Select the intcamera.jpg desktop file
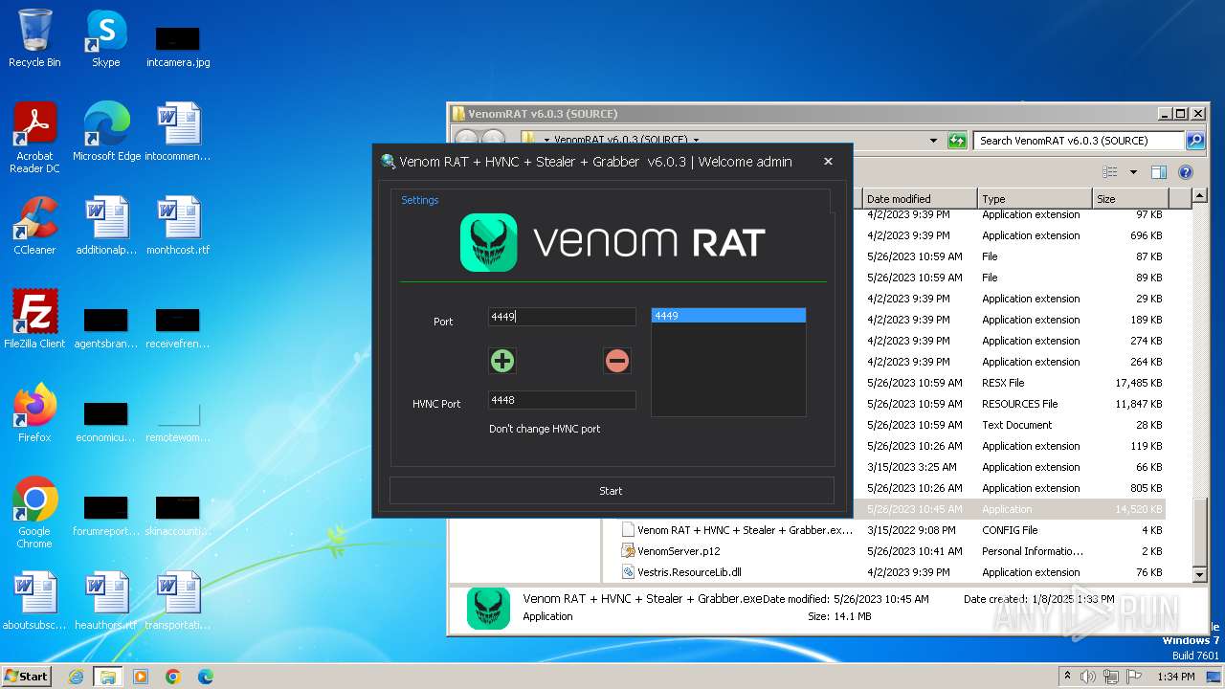Image resolution: width=1225 pixels, height=689 pixels. [x=178, y=48]
